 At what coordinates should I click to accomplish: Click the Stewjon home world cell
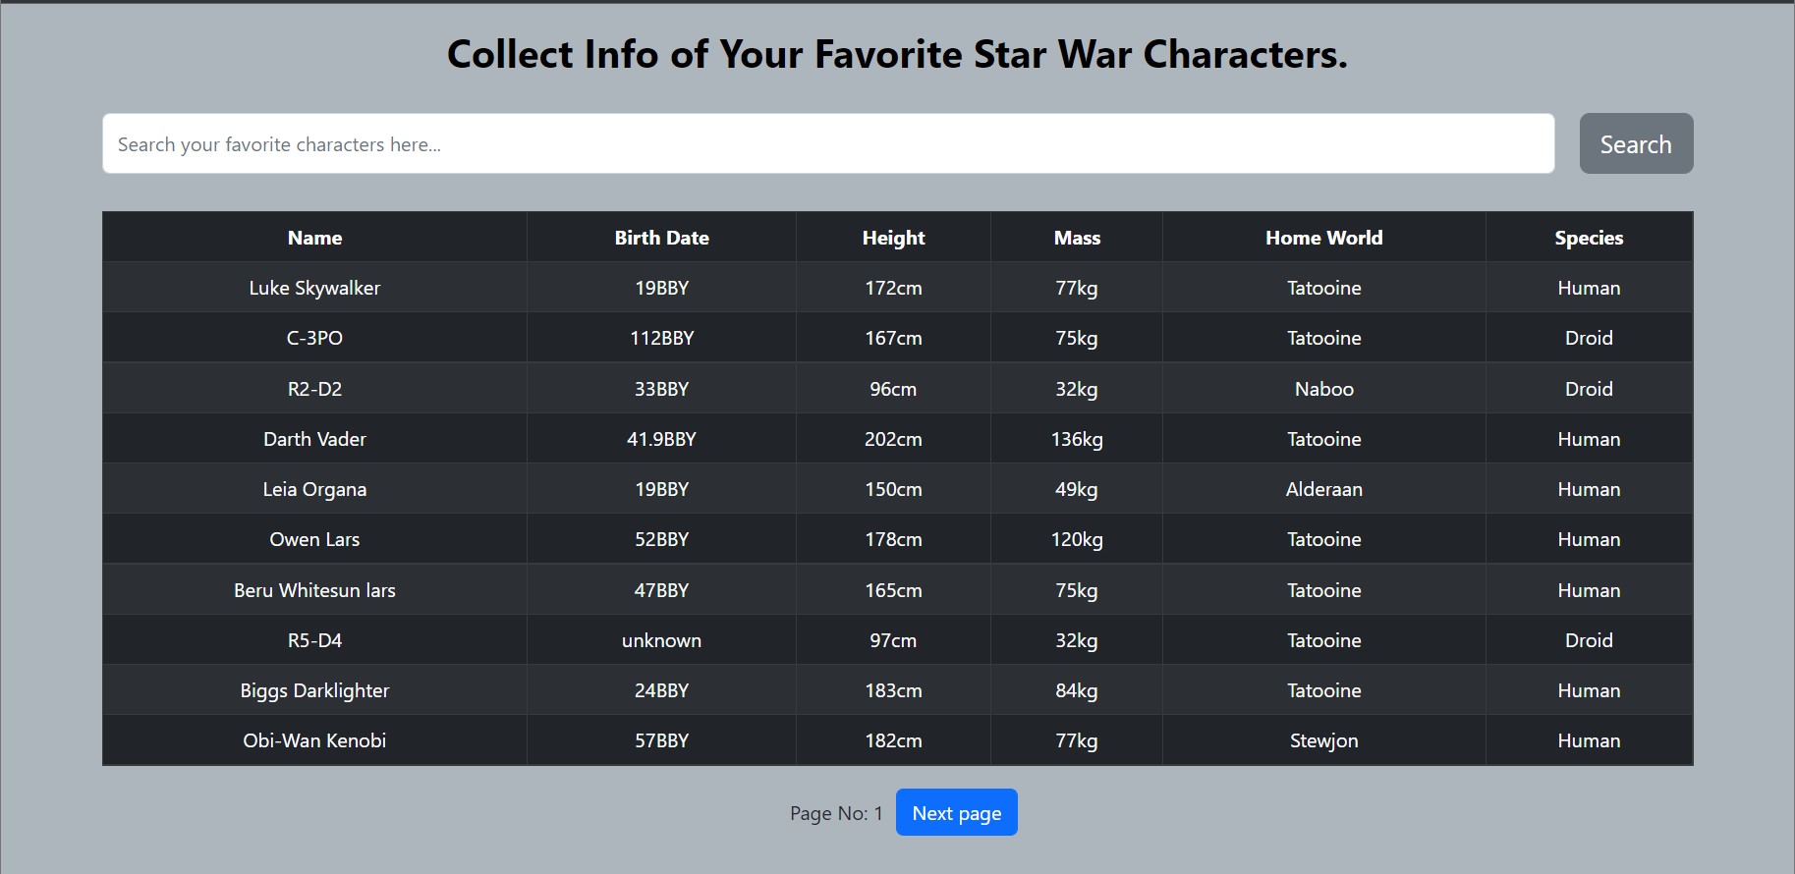tap(1323, 740)
